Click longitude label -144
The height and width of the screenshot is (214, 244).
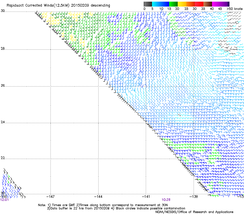click(98, 197)
